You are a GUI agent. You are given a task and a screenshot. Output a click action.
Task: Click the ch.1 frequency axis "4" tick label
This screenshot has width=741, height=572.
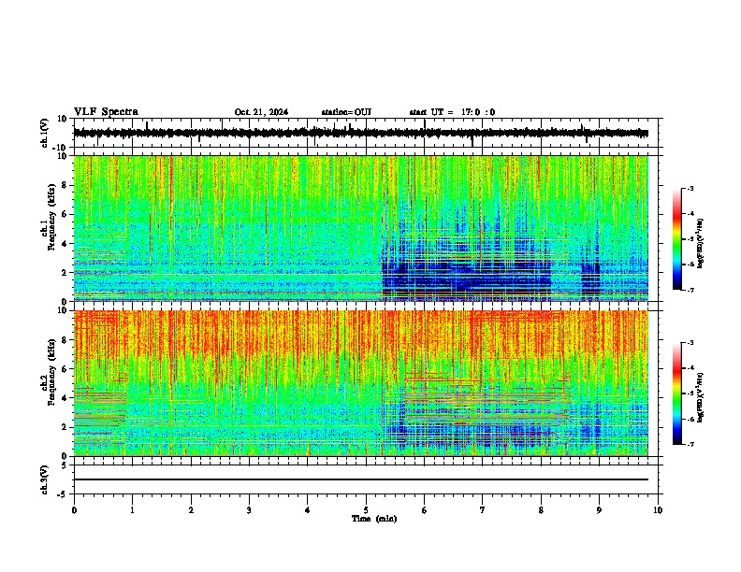coord(65,244)
